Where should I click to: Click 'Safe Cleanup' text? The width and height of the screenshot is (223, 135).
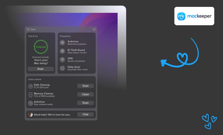tap(42, 85)
